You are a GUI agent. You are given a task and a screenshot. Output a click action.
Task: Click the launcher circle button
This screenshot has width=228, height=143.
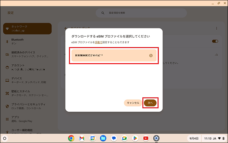5,138
